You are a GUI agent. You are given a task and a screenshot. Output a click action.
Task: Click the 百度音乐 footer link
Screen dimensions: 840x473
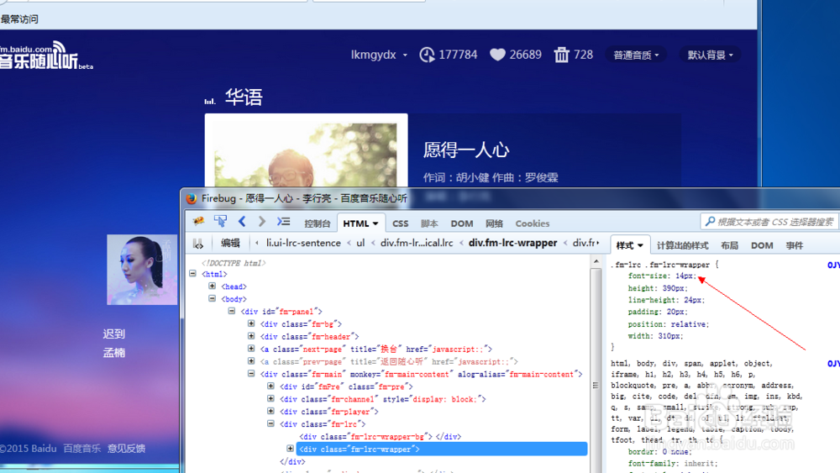(x=82, y=449)
